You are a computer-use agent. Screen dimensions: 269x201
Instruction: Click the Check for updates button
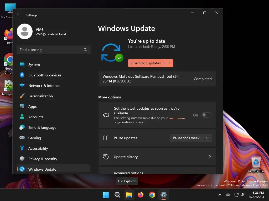pos(146,63)
